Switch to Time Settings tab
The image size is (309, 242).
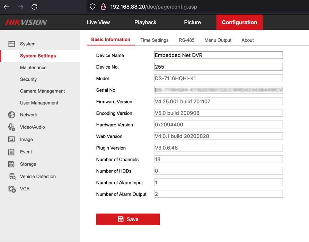tap(154, 40)
